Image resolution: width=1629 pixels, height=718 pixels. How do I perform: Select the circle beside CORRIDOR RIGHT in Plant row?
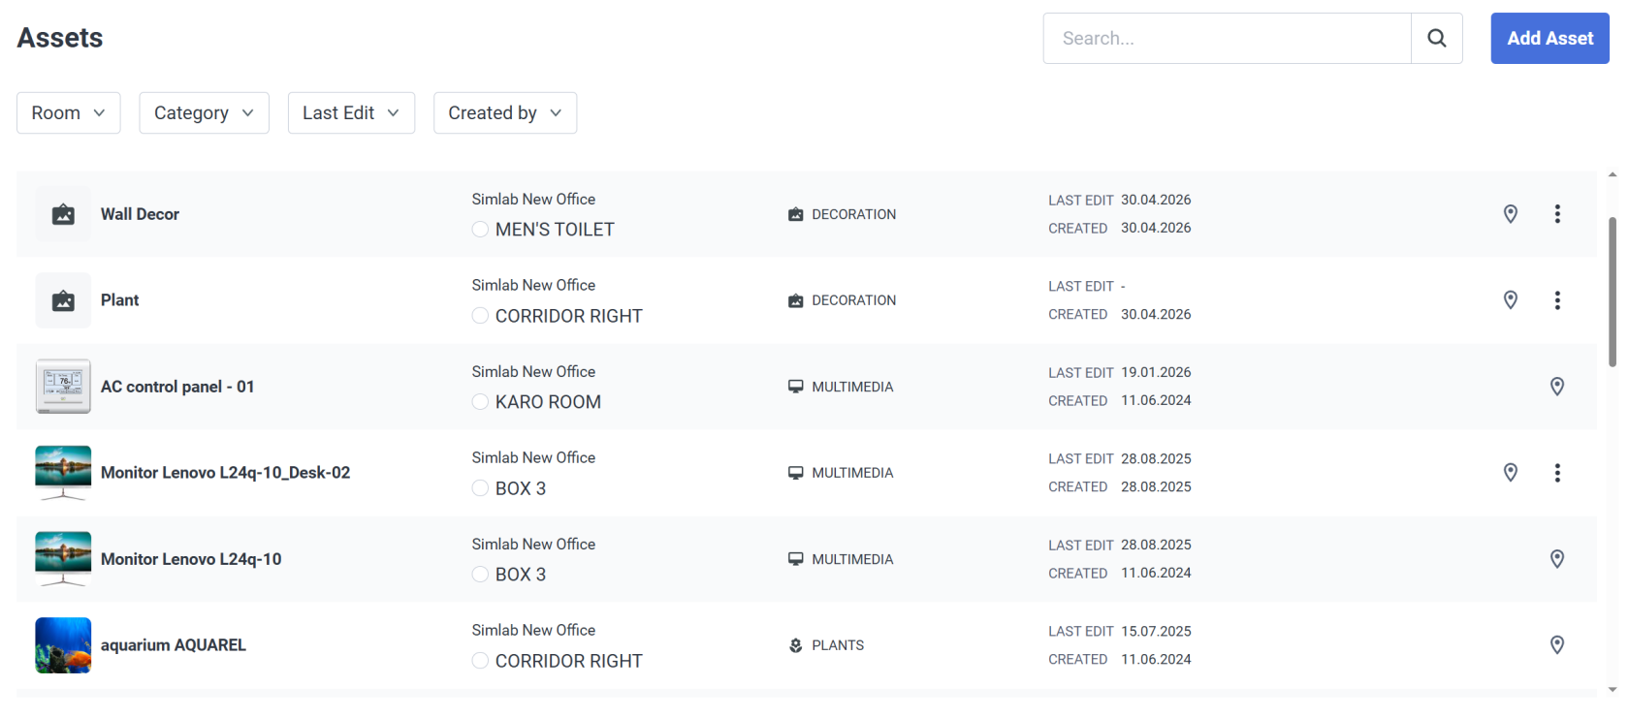480,316
